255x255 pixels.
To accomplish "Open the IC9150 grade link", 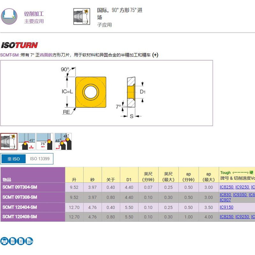I will (226, 207).
